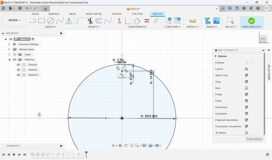This screenshot has width=272, height=160.
Task: Choose the Equal constraint icon
Action: click(x=147, y=21)
